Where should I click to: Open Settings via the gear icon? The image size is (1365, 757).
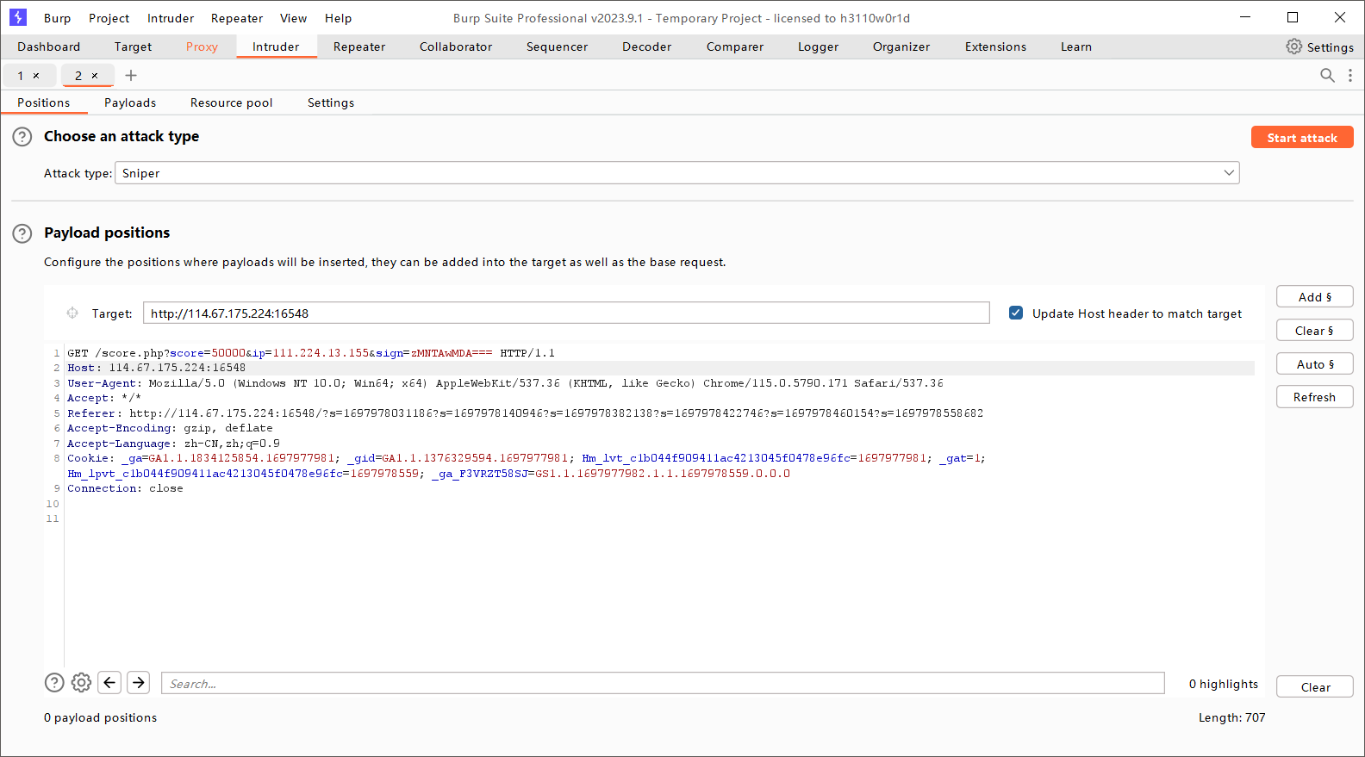(1294, 47)
